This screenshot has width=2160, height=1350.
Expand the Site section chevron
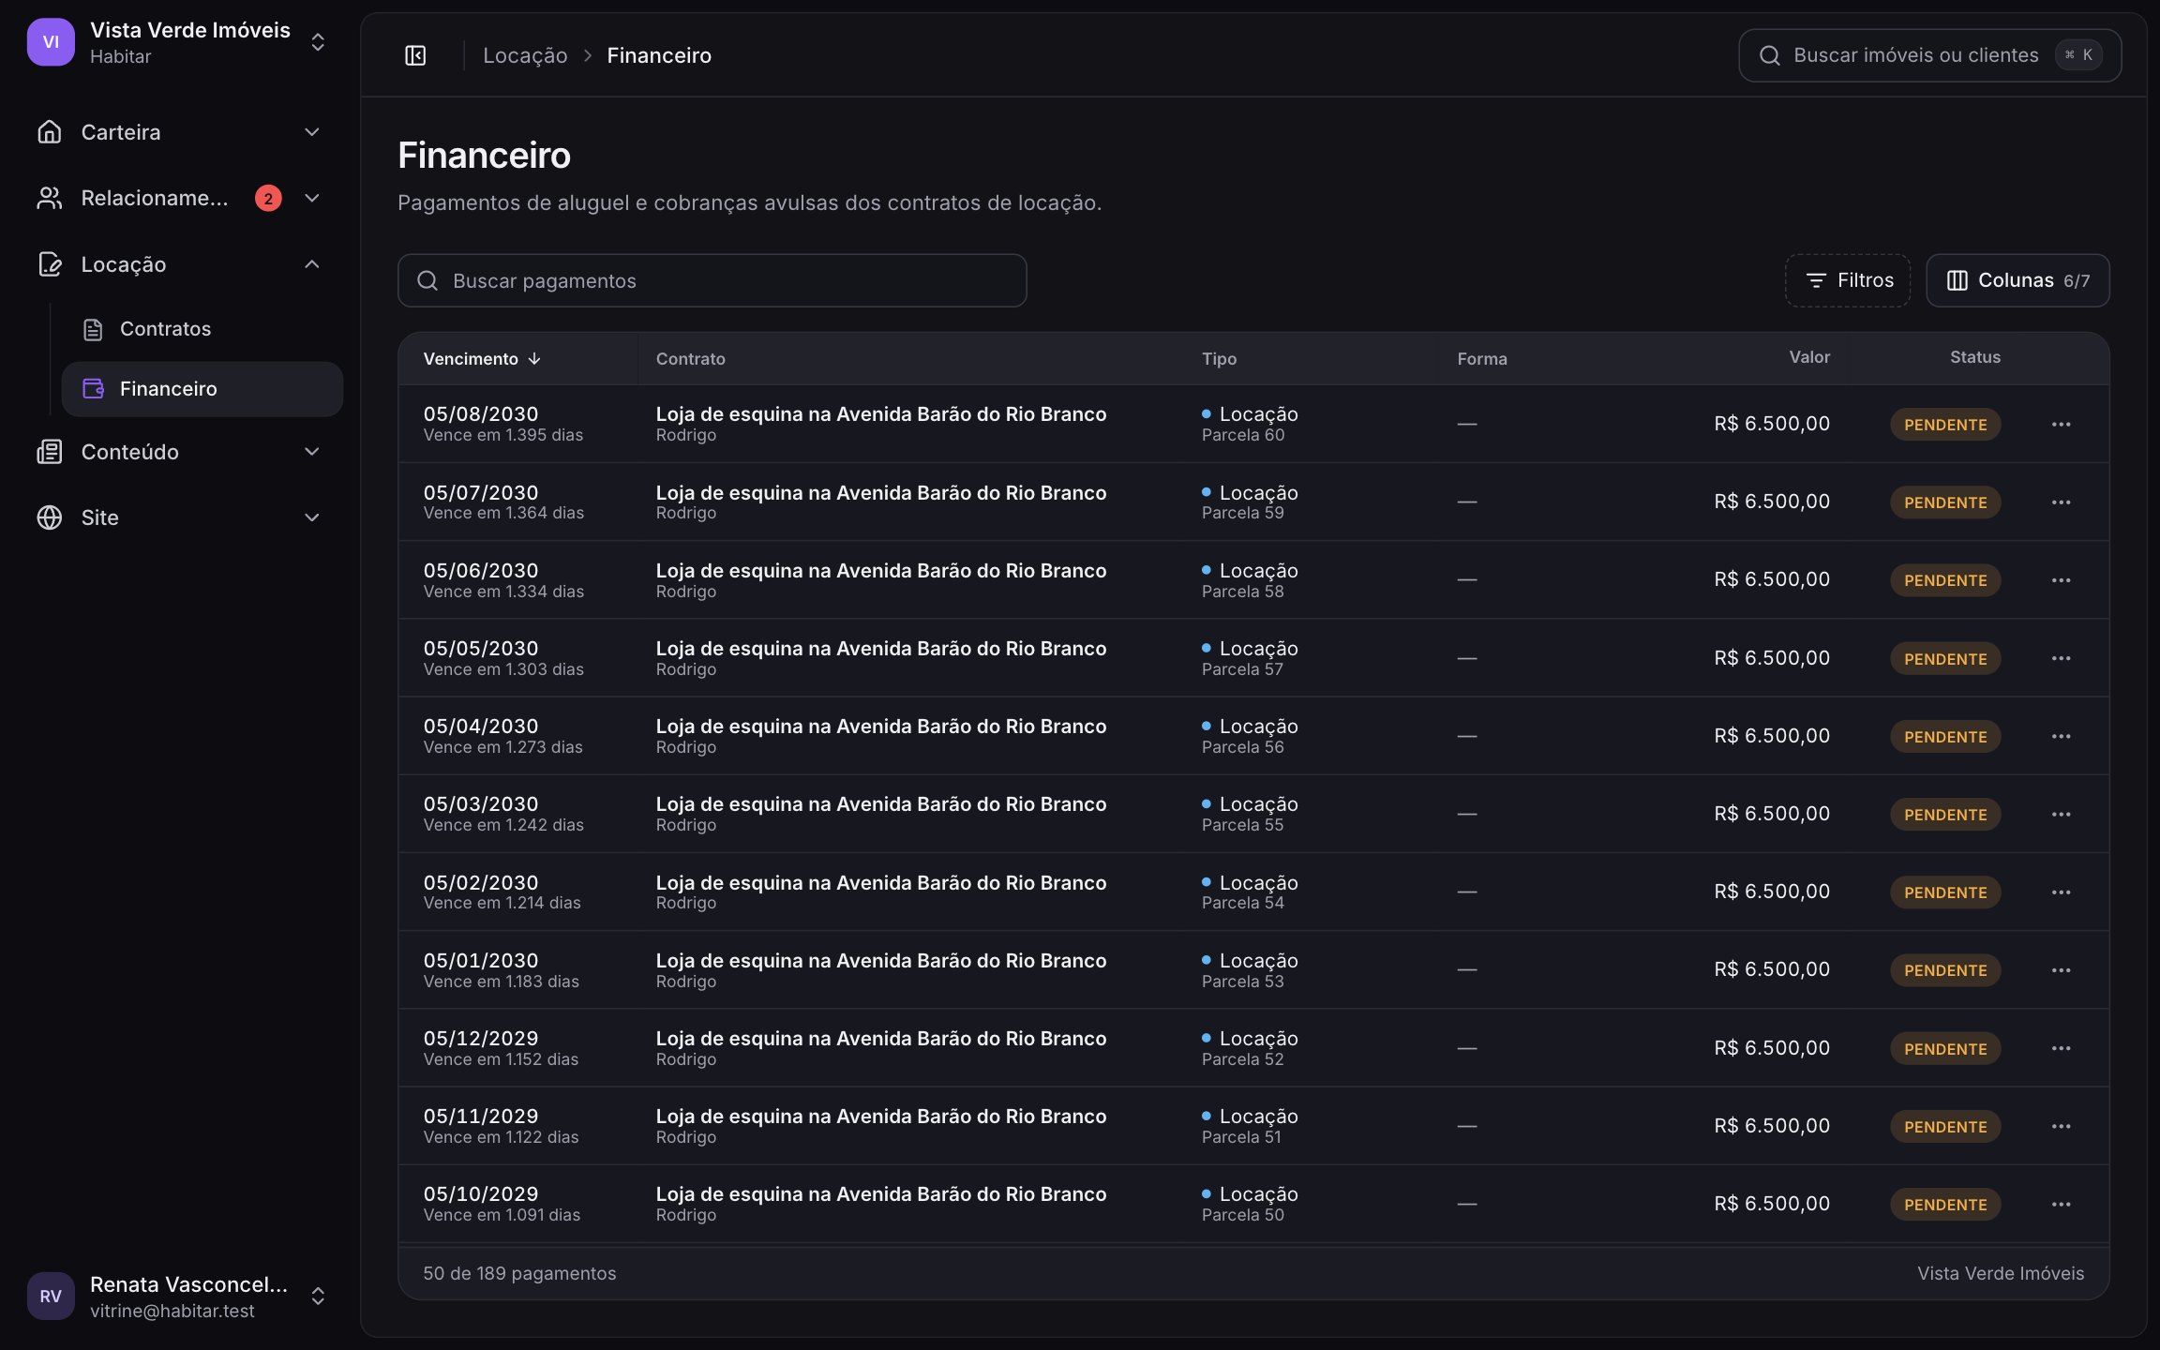coord(312,517)
